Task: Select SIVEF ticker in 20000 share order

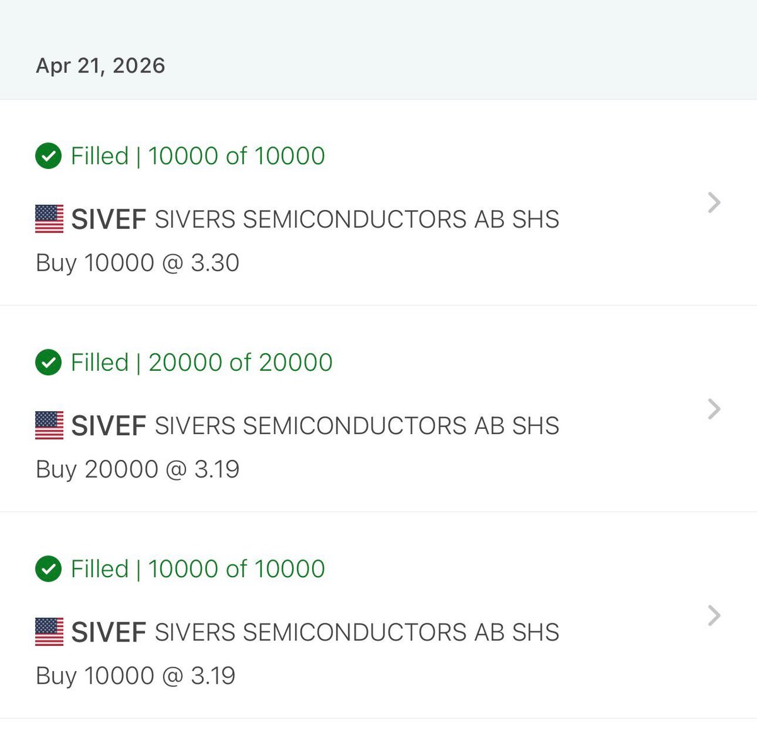Action: (109, 426)
